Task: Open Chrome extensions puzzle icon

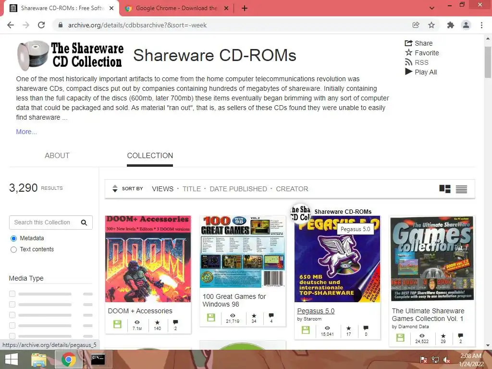Action: pyautogui.click(x=451, y=25)
